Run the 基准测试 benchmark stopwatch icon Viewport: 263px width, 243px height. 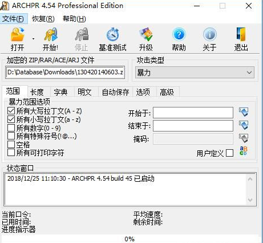(112, 34)
